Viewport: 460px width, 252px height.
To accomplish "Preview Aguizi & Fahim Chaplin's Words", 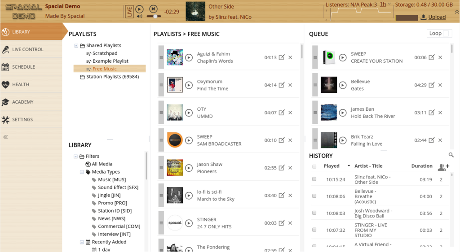I will pos(189,58).
